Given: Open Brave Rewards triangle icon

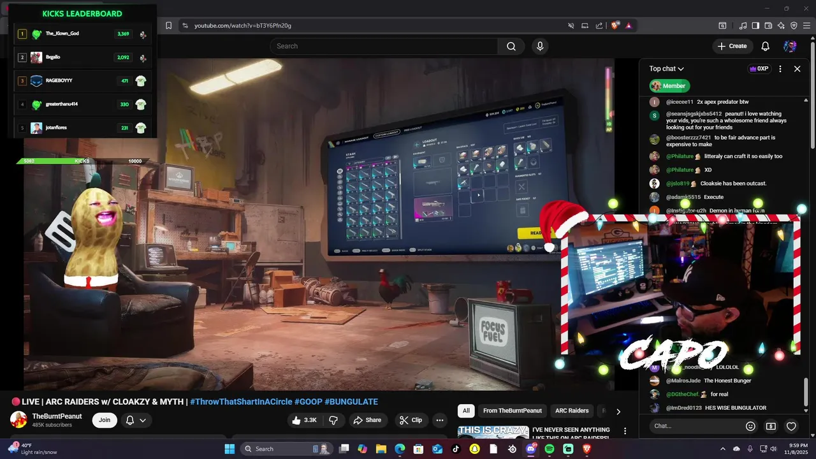Looking at the screenshot, I should point(629,25).
